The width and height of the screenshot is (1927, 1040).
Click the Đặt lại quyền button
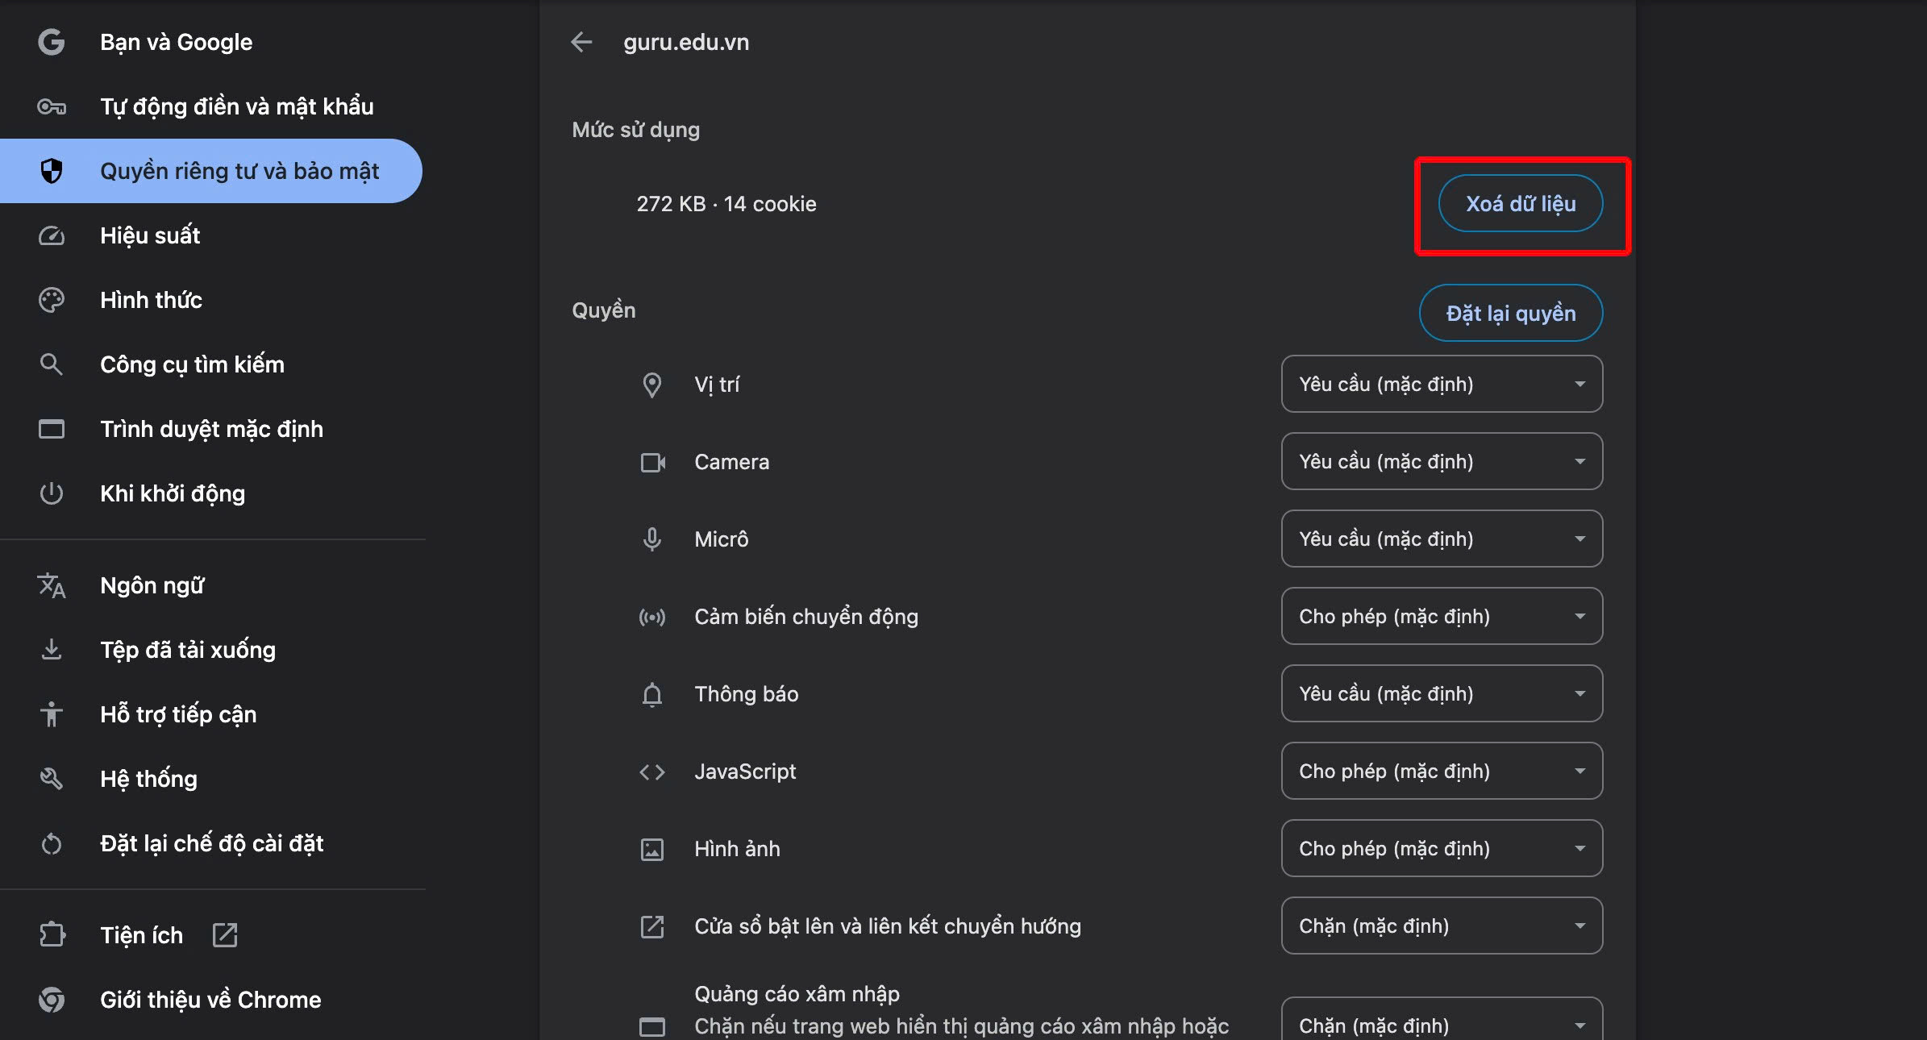(x=1511, y=313)
